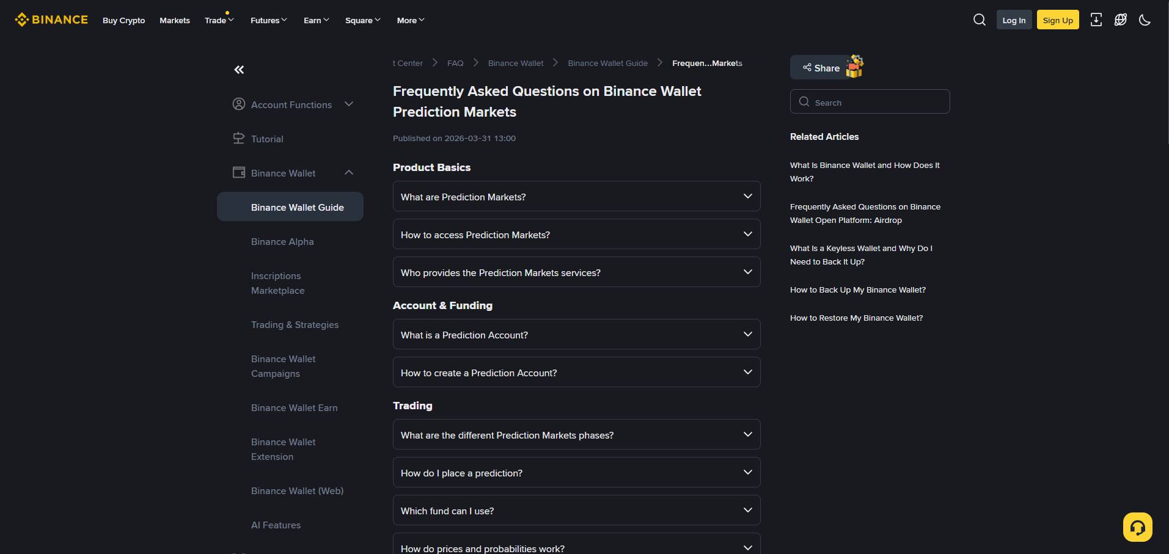The image size is (1169, 554).
Task: Click inside the Search field on the right
Action: pos(870,101)
